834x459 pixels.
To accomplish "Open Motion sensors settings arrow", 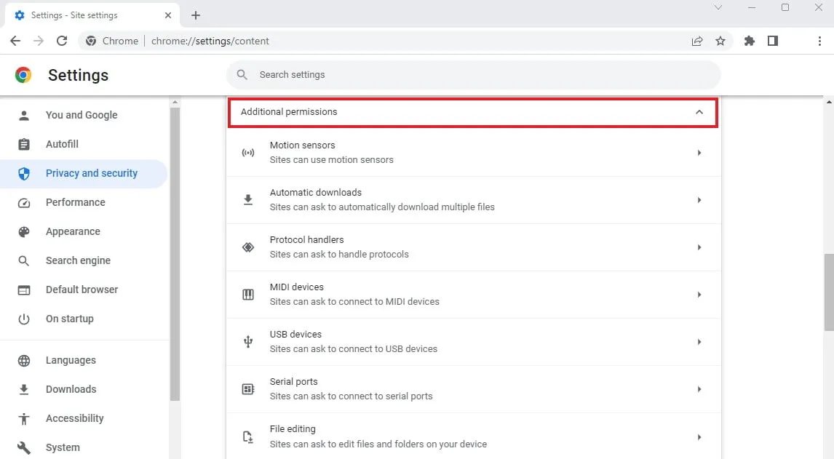I will coord(699,152).
